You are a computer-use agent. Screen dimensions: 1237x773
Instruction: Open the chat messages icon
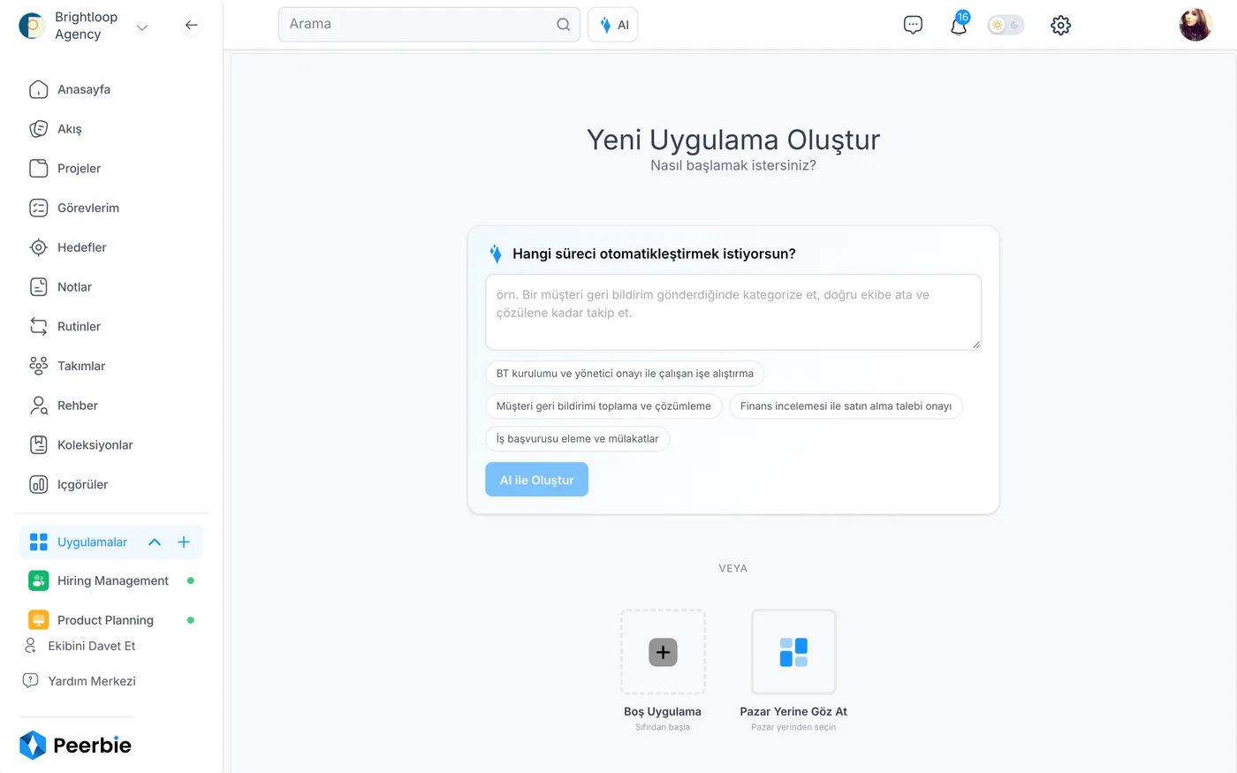pos(913,25)
